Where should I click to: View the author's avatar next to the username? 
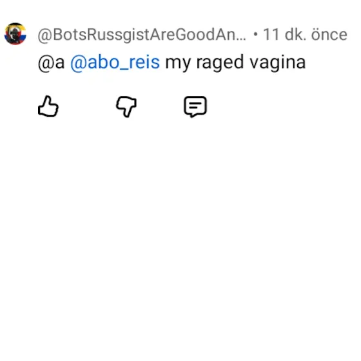click(x=15, y=34)
